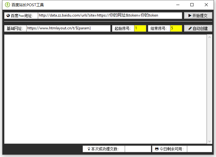Click inside the large URL list text area
The width and height of the screenshot is (216, 157).
pos(106,89)
